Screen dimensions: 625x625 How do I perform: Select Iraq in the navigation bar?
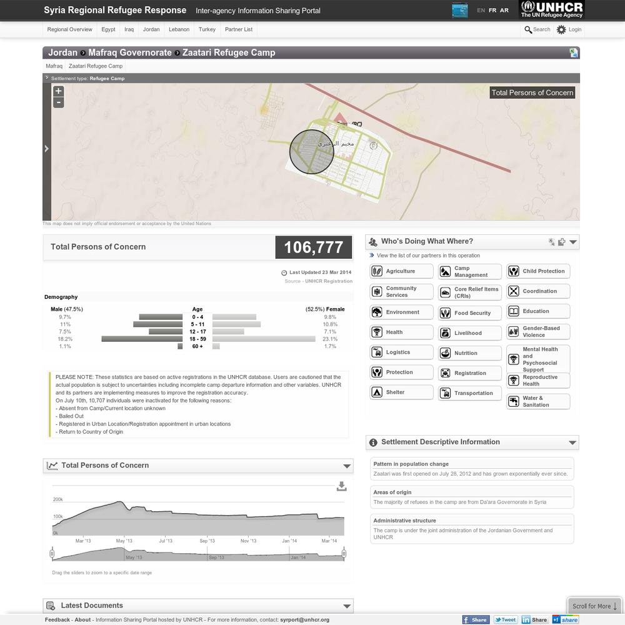tap(129, 29)
